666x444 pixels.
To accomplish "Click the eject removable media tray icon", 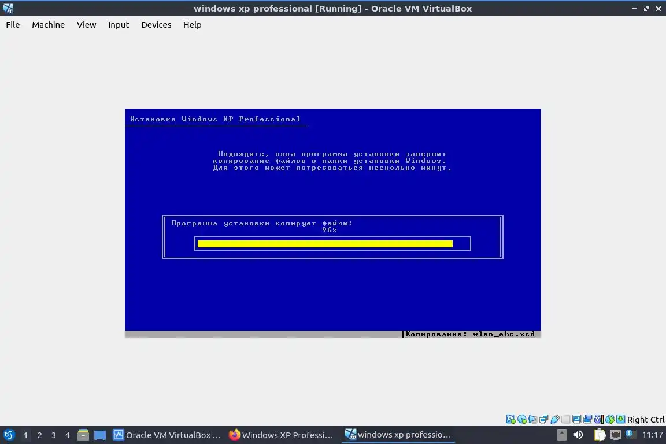I will (561, 435).
